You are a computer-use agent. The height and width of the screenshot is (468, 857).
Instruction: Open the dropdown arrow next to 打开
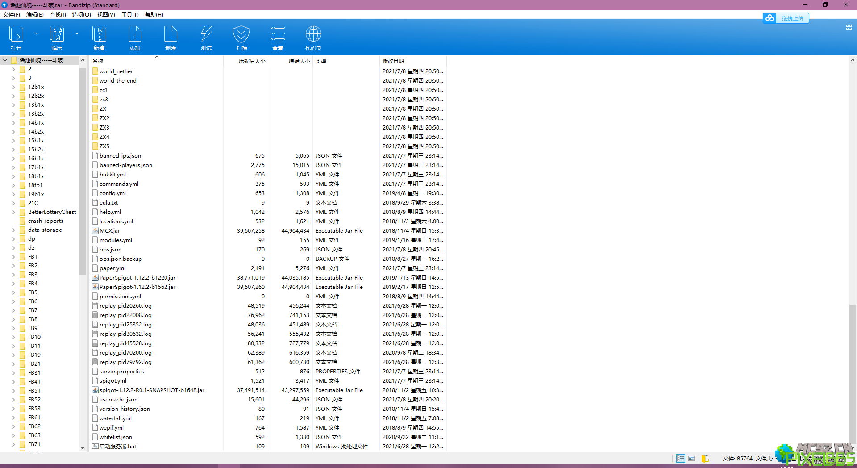coord(36,33)
